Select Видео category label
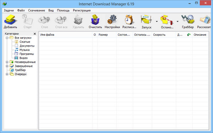Image resolution: width=213 pixels, height=133 pixels. point(23,58)
